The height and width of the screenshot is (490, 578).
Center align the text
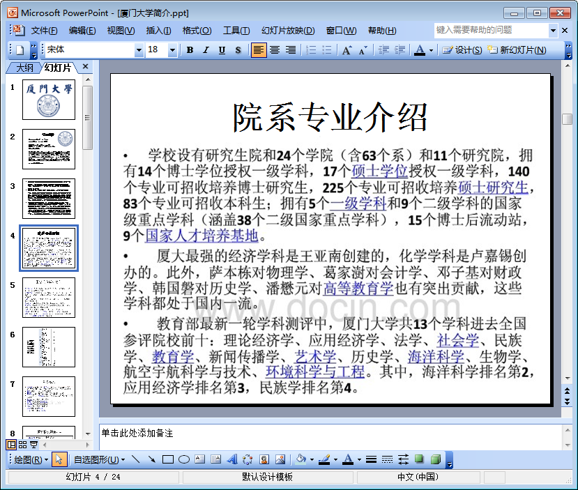(275, 50)
